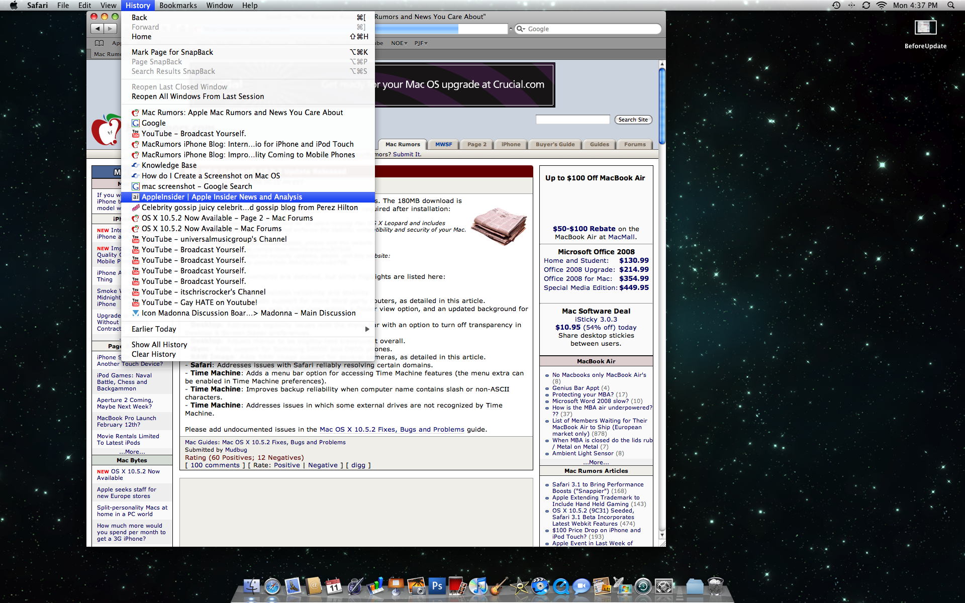Open the bookmarks book icon in Safari

[100, 43]
